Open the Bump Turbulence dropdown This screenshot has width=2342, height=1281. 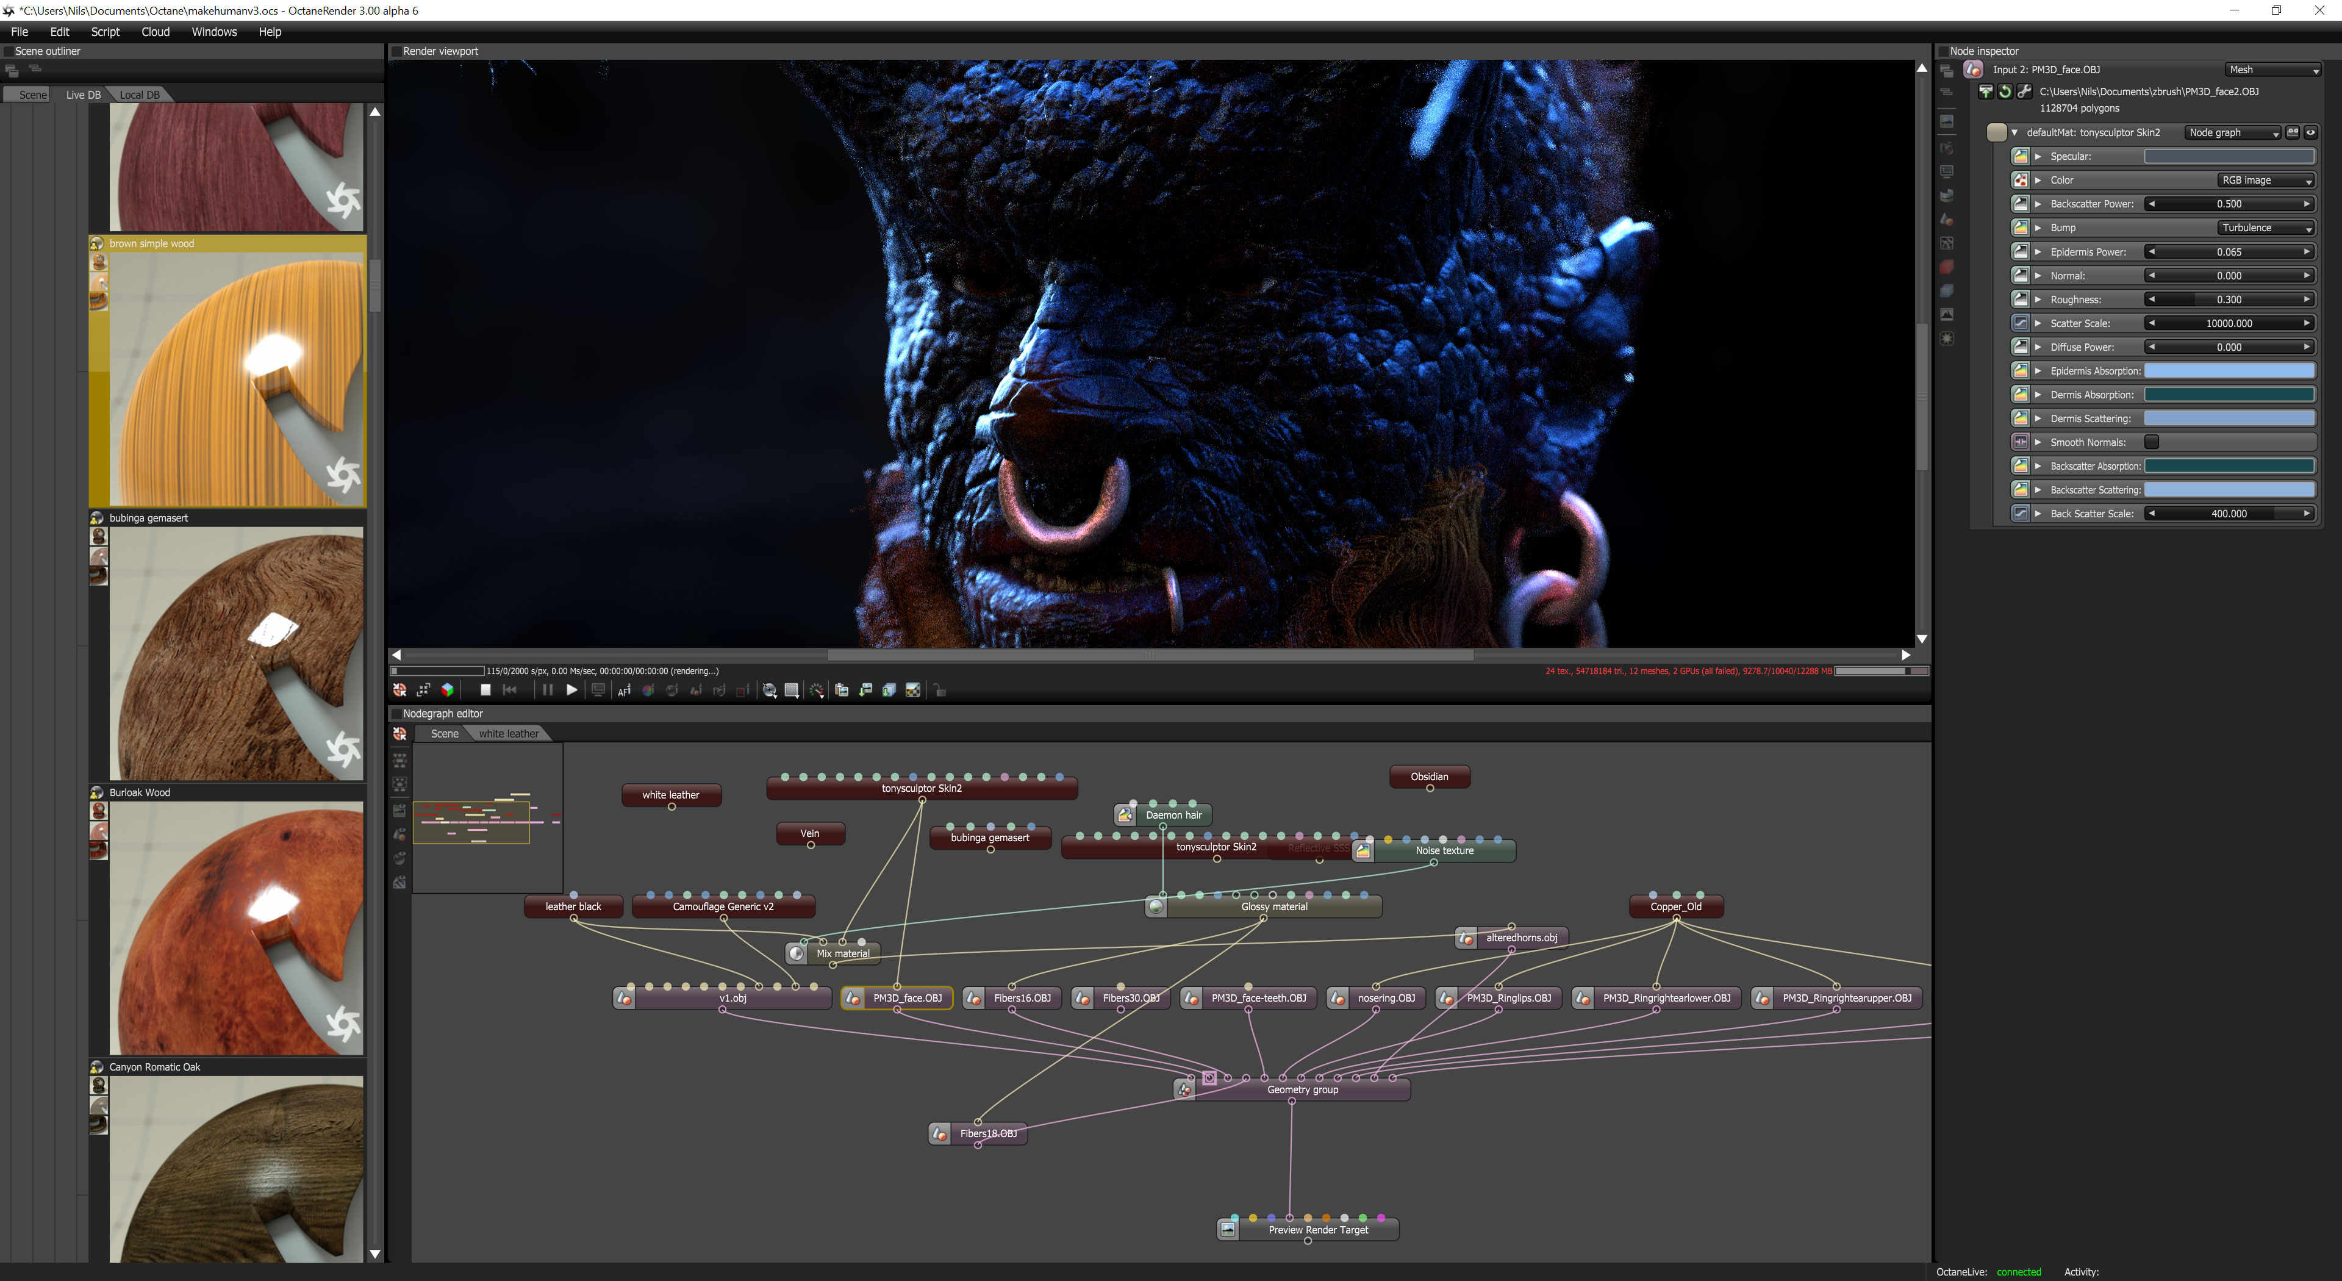click(x=2265, y=228)
